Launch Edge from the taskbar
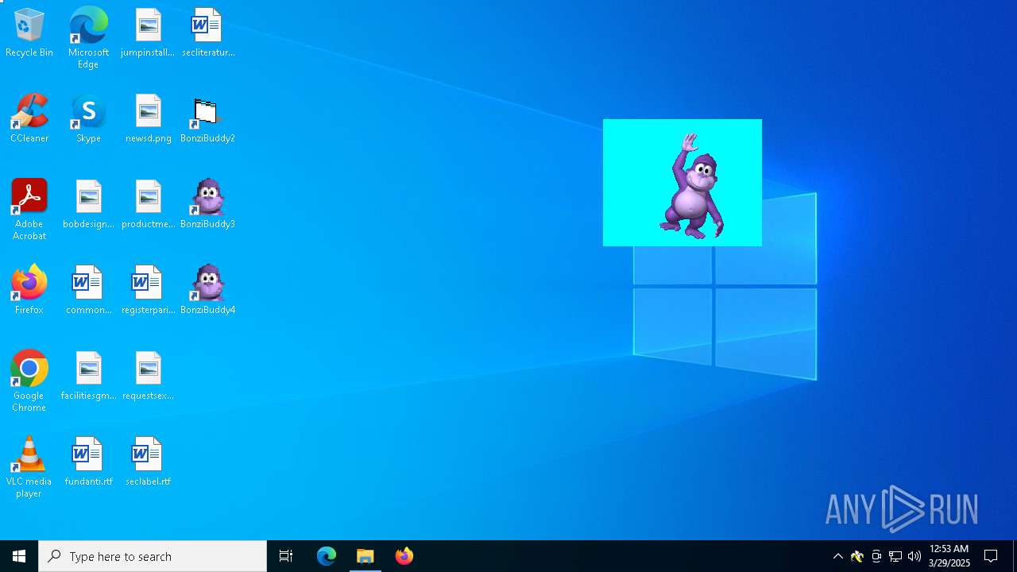 (327, 556)
